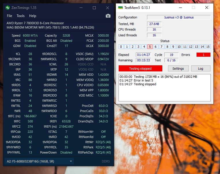Select thread status box 1

click(x=127, y=47)
